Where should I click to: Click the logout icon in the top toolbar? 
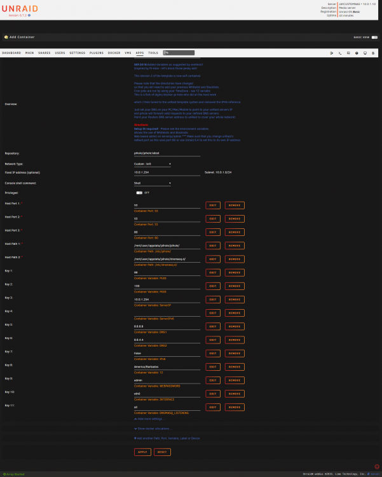click(332, 53)
